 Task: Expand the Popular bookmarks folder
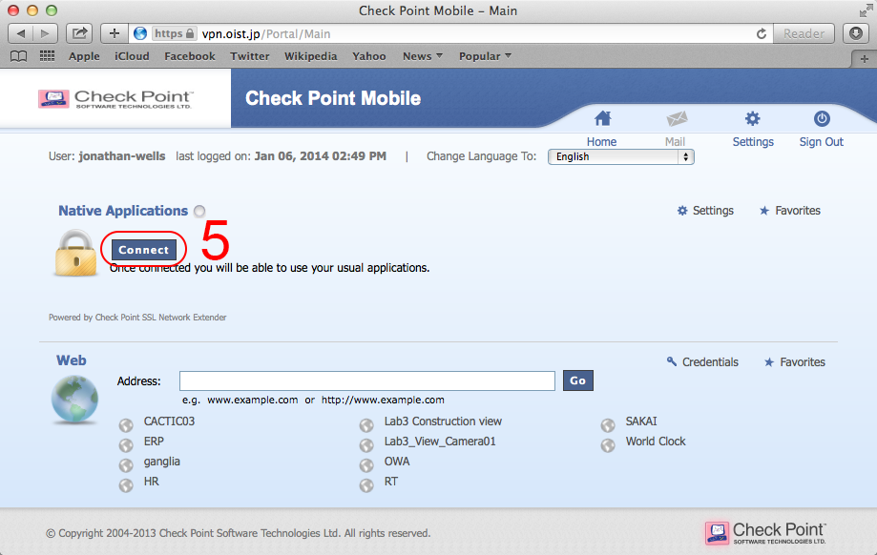click(485, 56)
